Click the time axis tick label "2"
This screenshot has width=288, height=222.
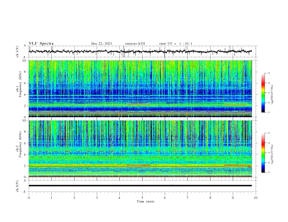pos(74,198)
